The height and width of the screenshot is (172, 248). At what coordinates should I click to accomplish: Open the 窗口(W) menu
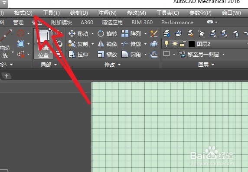(232, 13)
